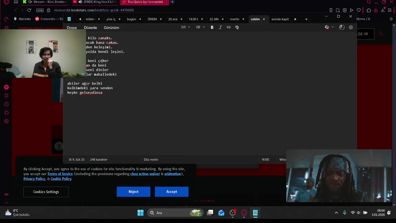Open GX Corner from the sidebar
Viewport: 396px width, 223px height.
tap(6, 195)
